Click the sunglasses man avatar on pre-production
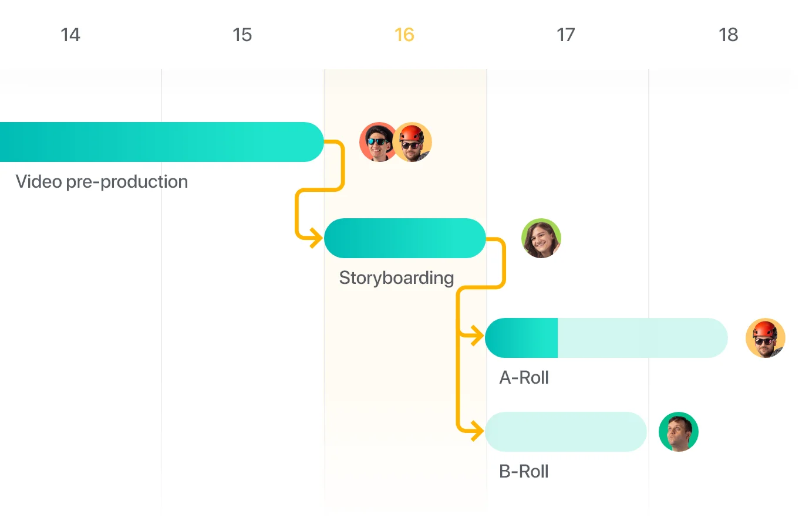 (x=377, y=142)
